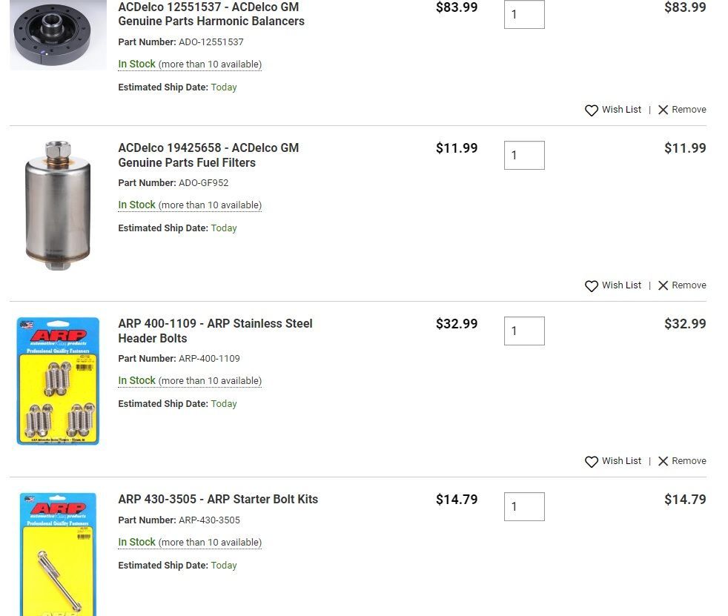
Task: Click X remove icon for Harmonic Balancers
Action: click(664, 110)
